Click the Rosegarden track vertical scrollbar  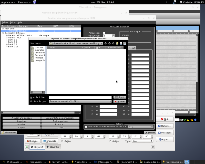pos(197,74)
